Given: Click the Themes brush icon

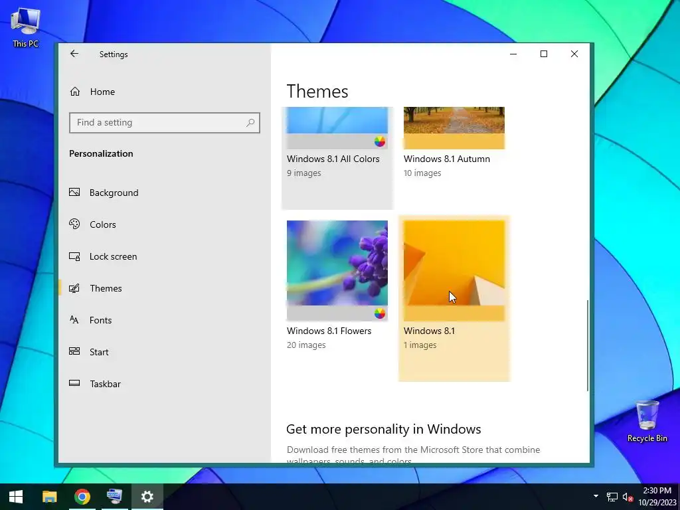Looking at the screenshot, I should (x=74, y=288).
